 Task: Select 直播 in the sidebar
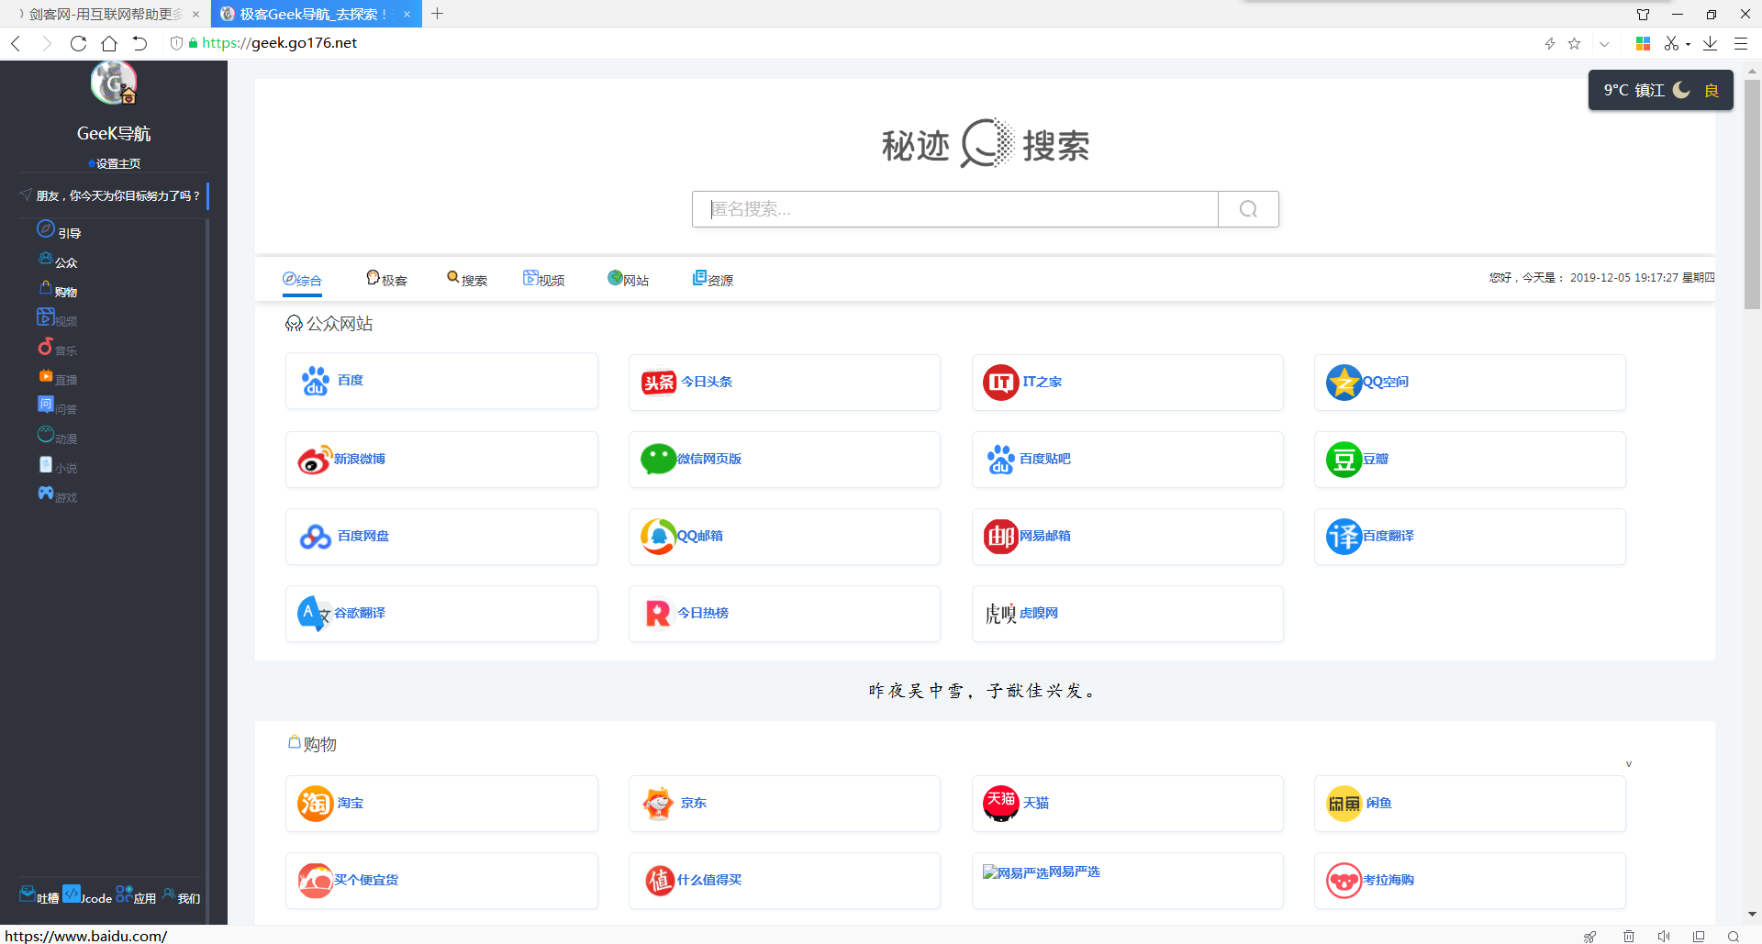tap(58, 377)
